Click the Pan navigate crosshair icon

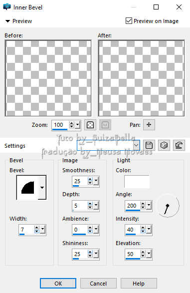click(x=149, y=125)
